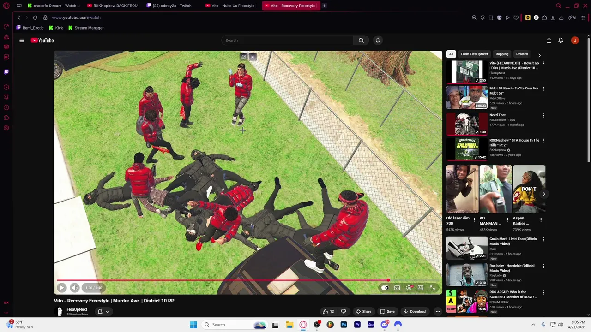Open sidebar extensions cube icon
Screen dimensions: 591x332
(6, 118)
